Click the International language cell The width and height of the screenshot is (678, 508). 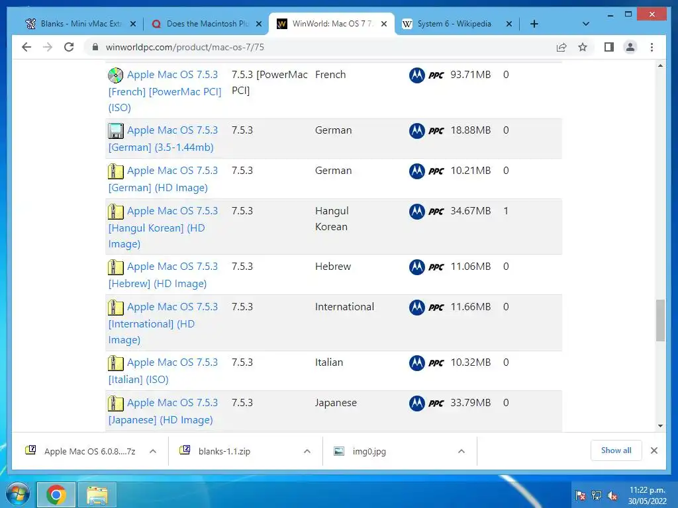tap(344, 307)
